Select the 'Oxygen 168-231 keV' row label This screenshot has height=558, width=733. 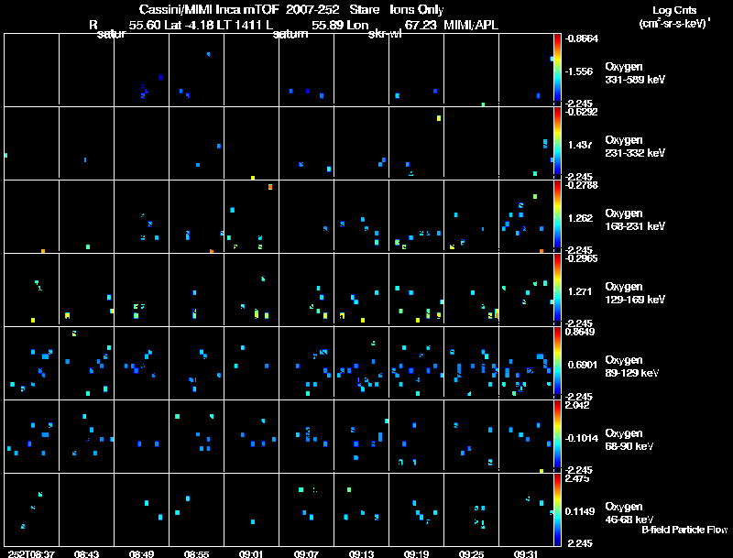click(635, 220)
